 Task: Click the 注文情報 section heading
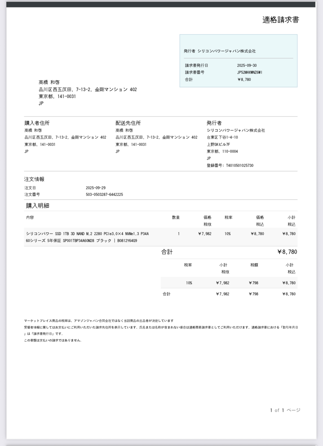(34, 179)
